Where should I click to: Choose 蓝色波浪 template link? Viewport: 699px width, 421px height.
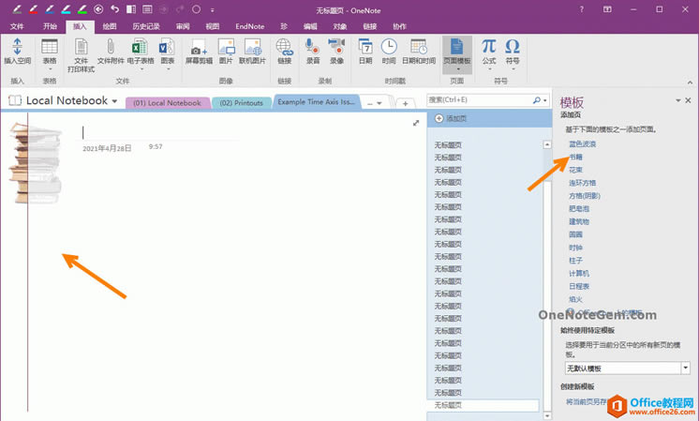coord(582,144)
